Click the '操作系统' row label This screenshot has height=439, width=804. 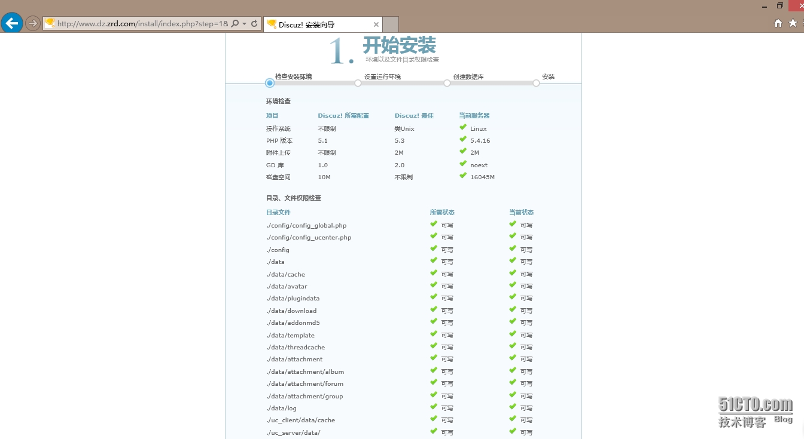(x=278, y=129)
